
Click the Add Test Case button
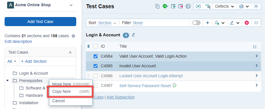(40, 22)
